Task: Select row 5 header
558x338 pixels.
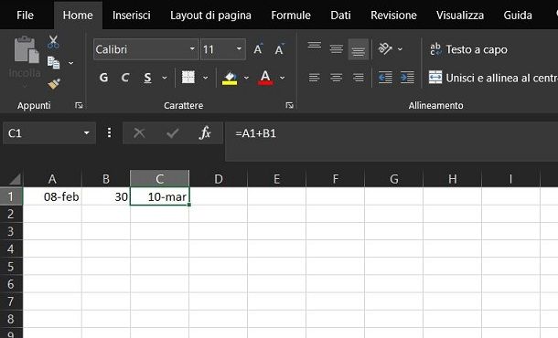Action: 11,266
